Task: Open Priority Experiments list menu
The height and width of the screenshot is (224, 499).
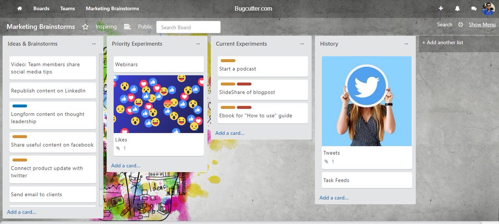Action: pos(198,44)
